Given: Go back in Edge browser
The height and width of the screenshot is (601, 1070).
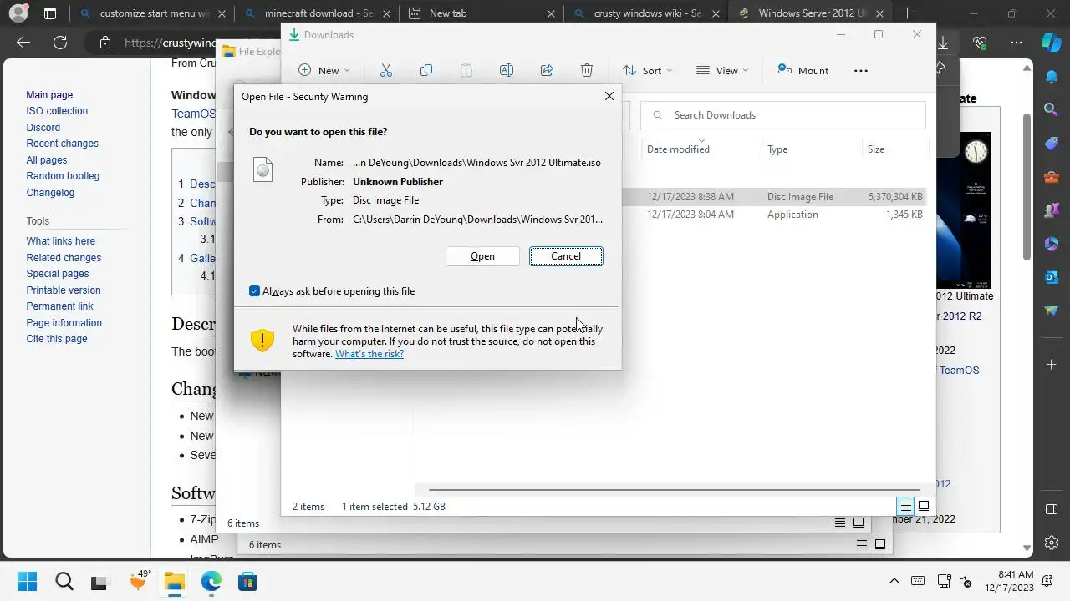Looking at the screenshot, I should click(23, 43).
